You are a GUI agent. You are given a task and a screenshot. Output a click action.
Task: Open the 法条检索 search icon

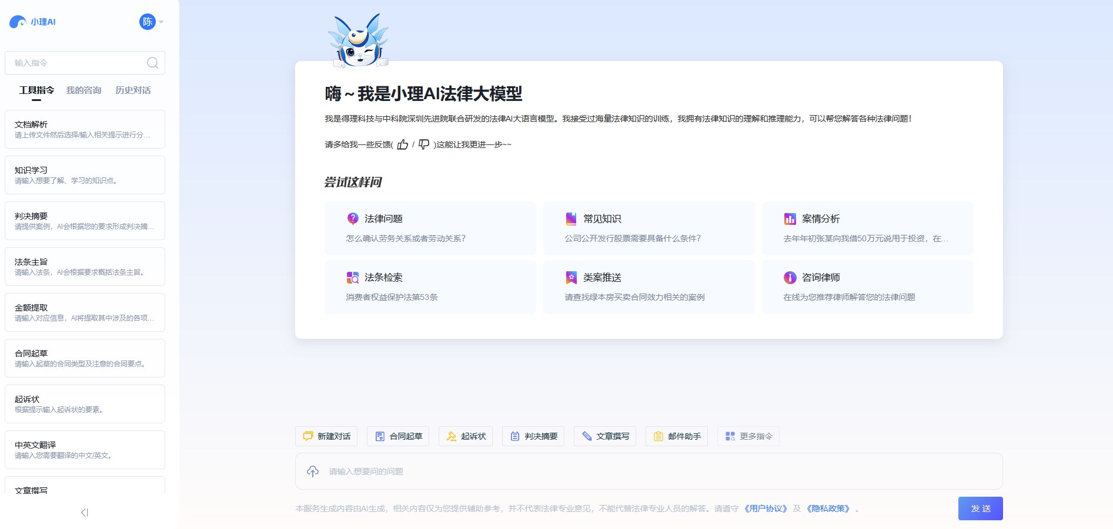tap(352, 277)
